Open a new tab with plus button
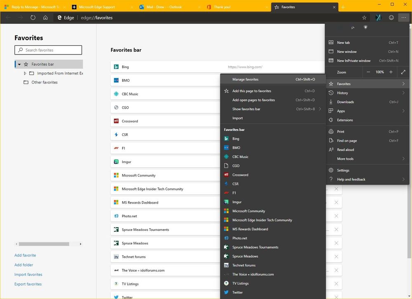 [x=343, y=7]
